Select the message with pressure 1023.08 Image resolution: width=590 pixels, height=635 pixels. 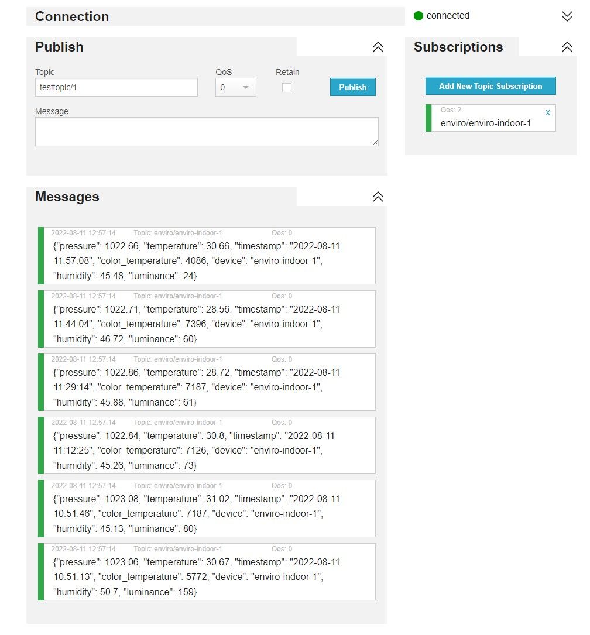coord(207,514)
